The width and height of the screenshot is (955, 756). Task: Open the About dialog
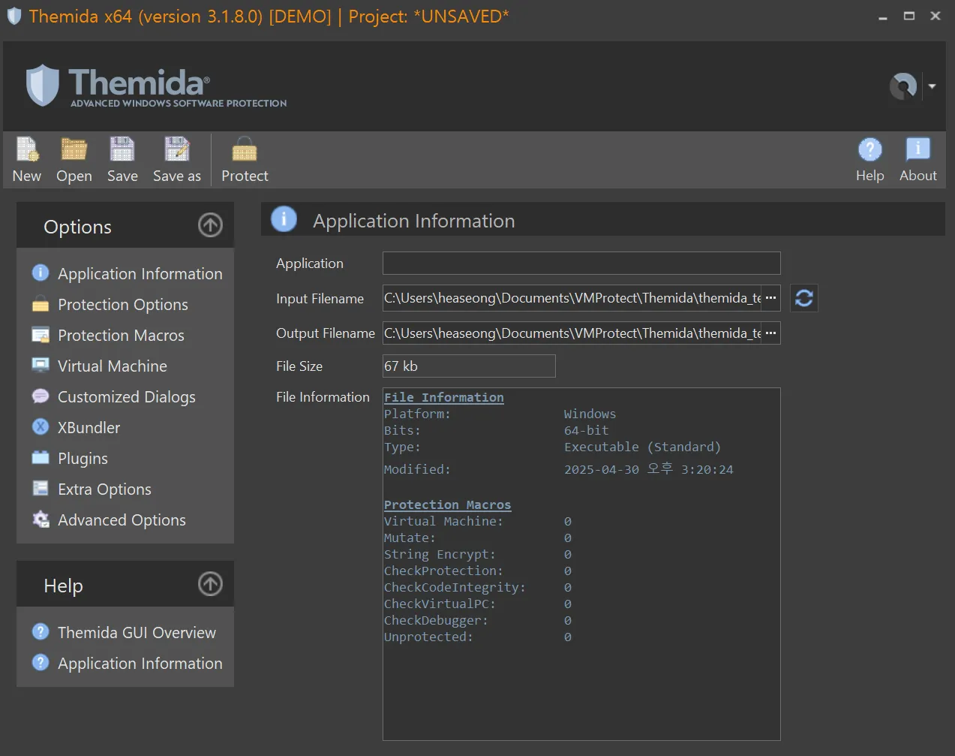918,160
